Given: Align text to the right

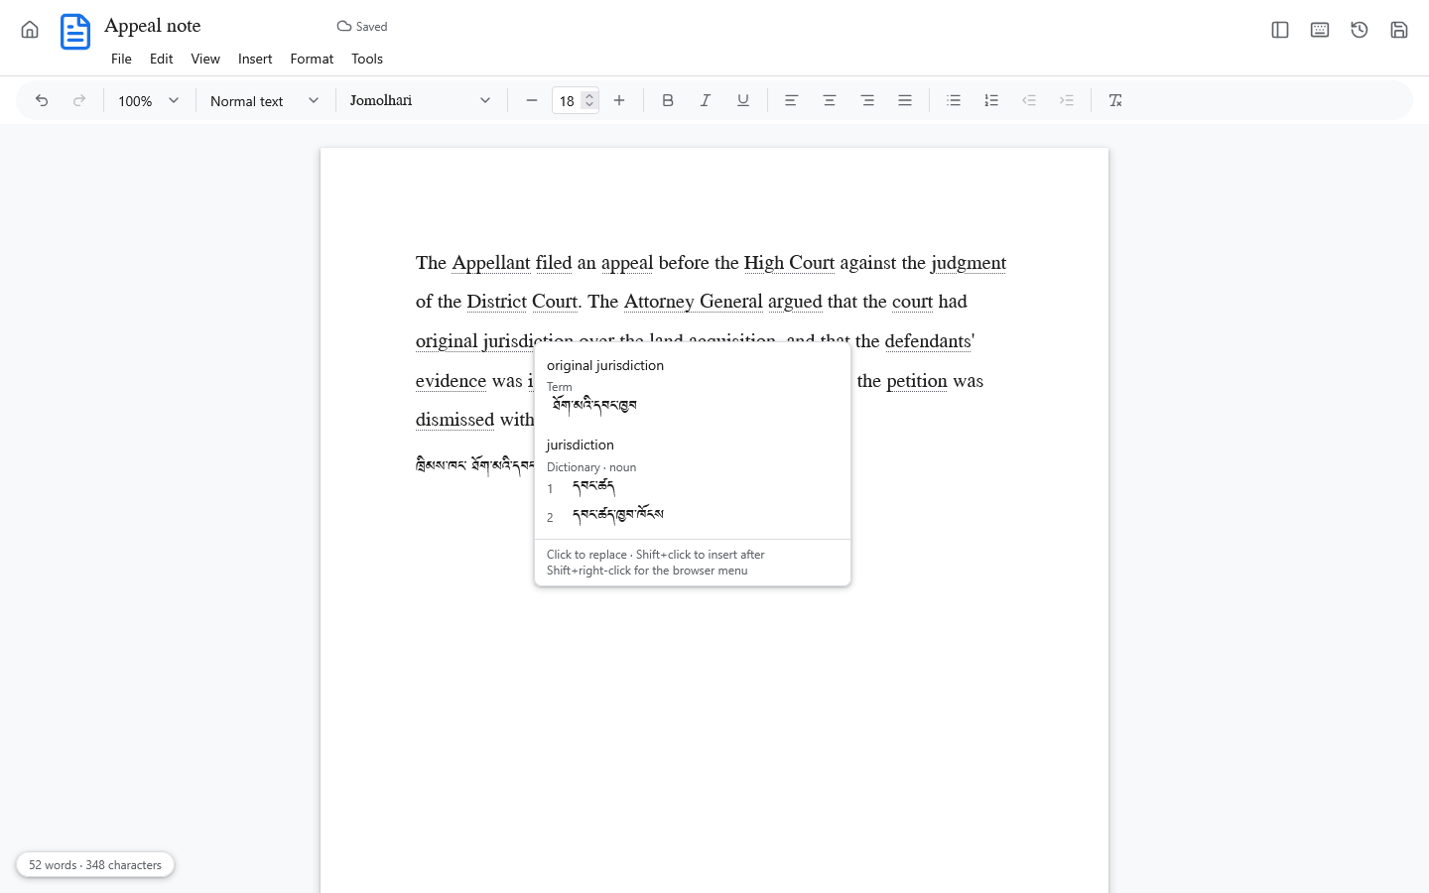Looking at the screenshot, I should 867,100.
